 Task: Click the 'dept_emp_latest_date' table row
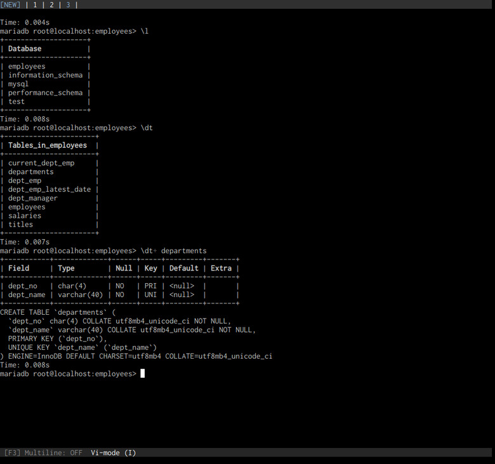[x=49, y=190]
